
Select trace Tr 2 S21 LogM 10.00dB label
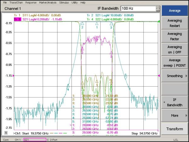tap(110, 15)
